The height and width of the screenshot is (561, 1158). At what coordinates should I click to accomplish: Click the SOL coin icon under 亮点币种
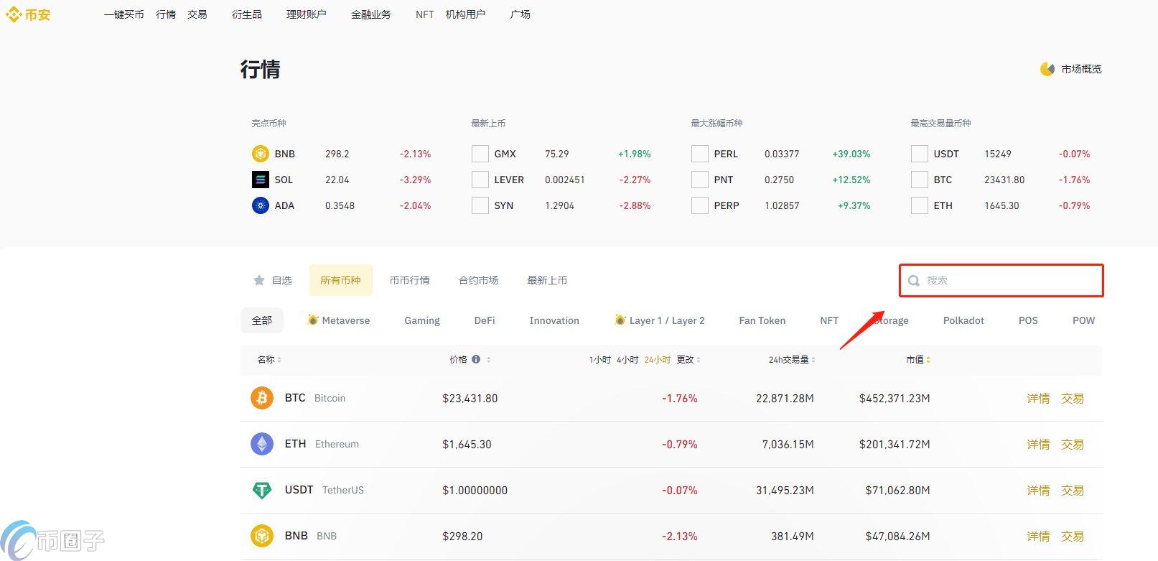click(260, 180)
